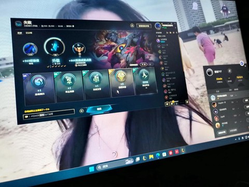Close the overlay stats panel on the right
The width and height of the screenshot is (249, 187).
point(245,66)
